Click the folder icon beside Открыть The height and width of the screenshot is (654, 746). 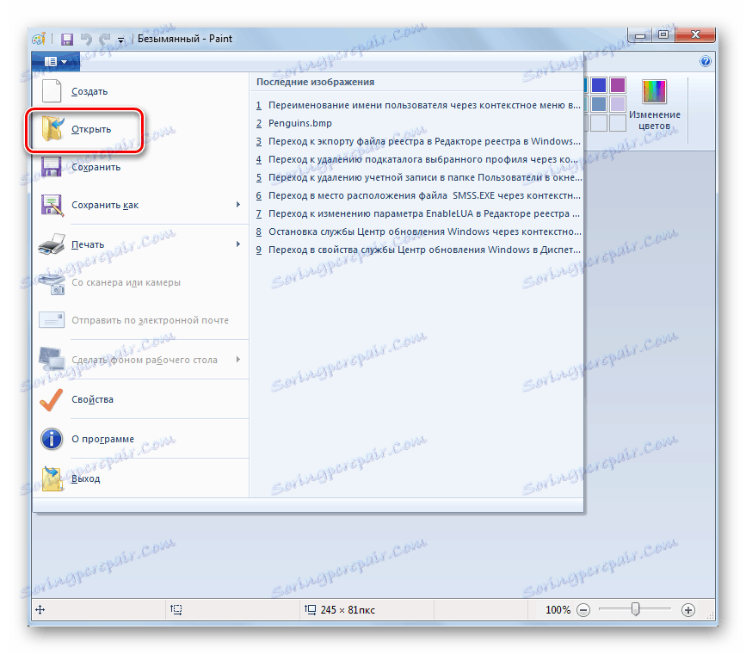click(x=52, y=129)
